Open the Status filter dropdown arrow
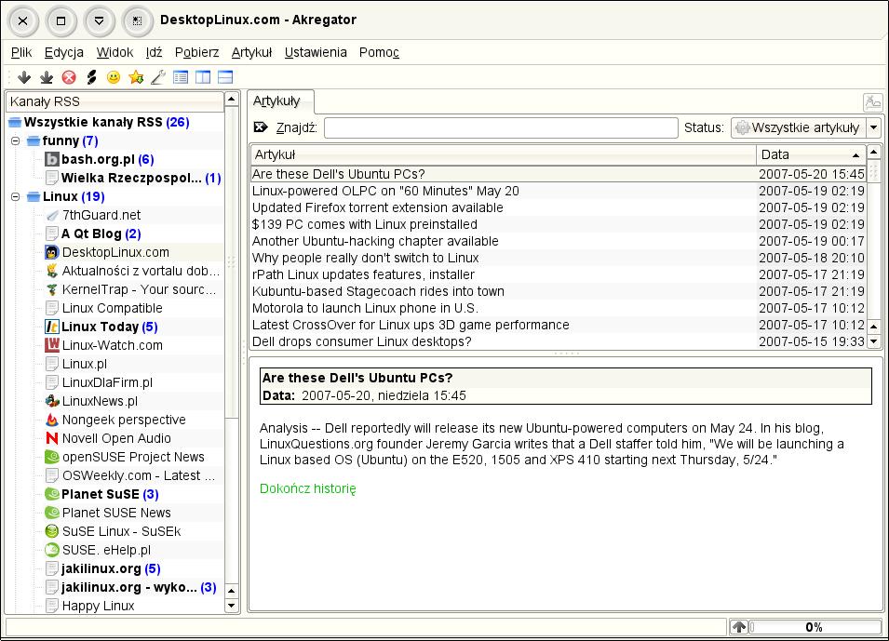Image resolution: width=889 pixels, height=641 pixels. coord(874,127)
